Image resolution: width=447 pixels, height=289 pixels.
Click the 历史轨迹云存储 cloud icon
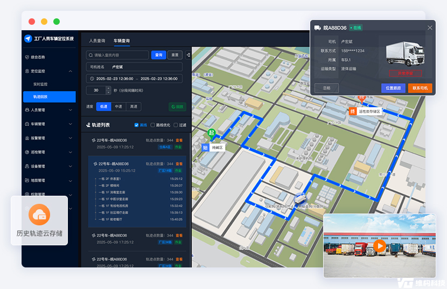click(39, 215)
